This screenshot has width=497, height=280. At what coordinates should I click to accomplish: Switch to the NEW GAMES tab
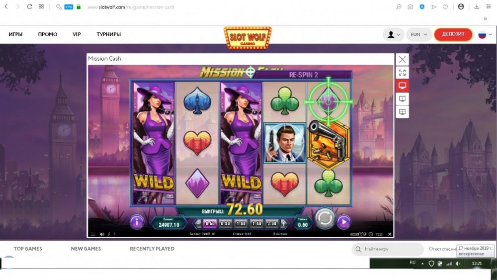(86, 249)
